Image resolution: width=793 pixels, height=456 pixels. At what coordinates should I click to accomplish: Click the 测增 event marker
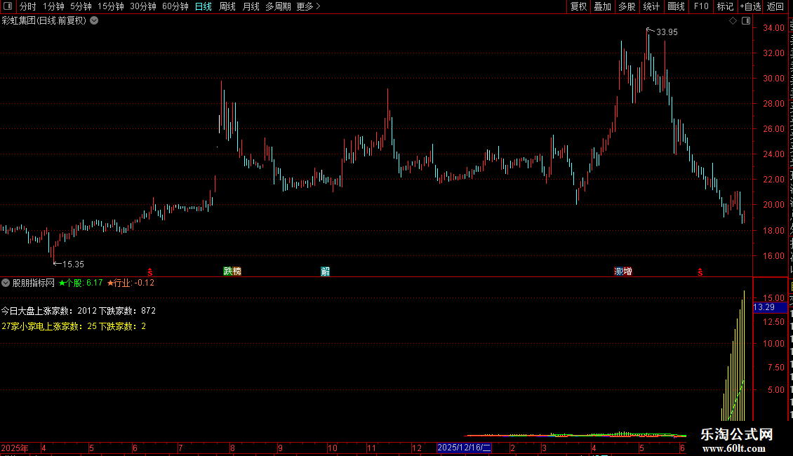coord(623,271)
